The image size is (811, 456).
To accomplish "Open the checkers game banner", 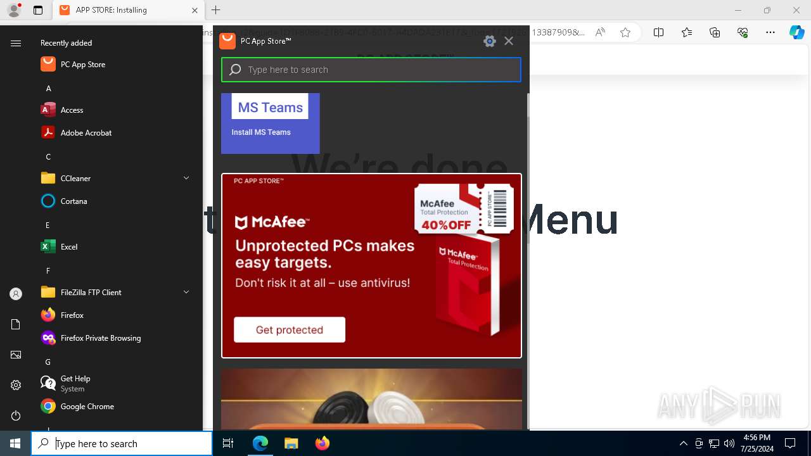I will pos(371,399).
